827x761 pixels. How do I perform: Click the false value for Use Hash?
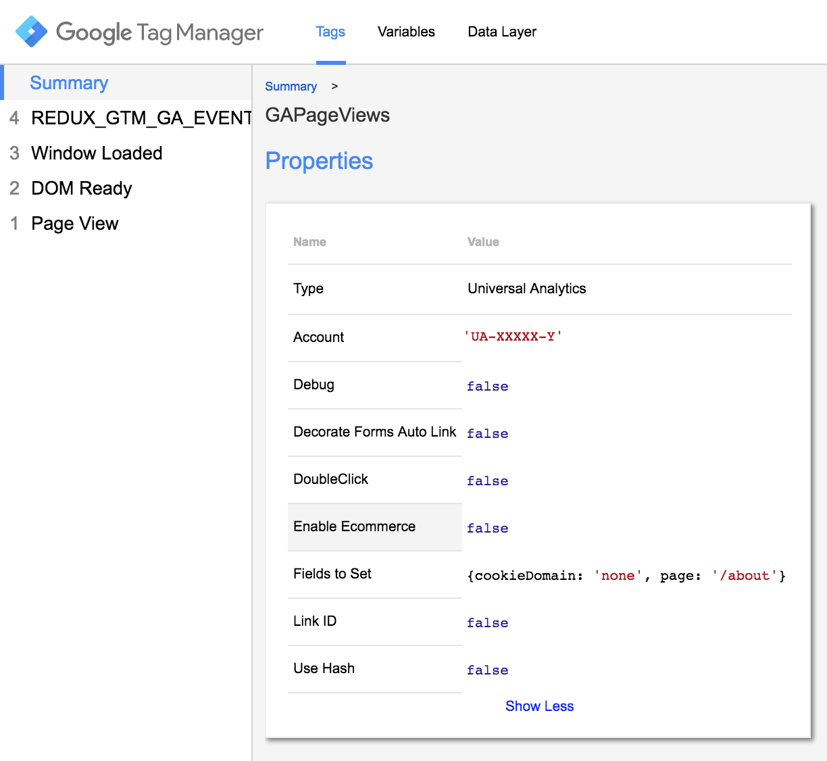pyautogui.click(x=487, y=670)
